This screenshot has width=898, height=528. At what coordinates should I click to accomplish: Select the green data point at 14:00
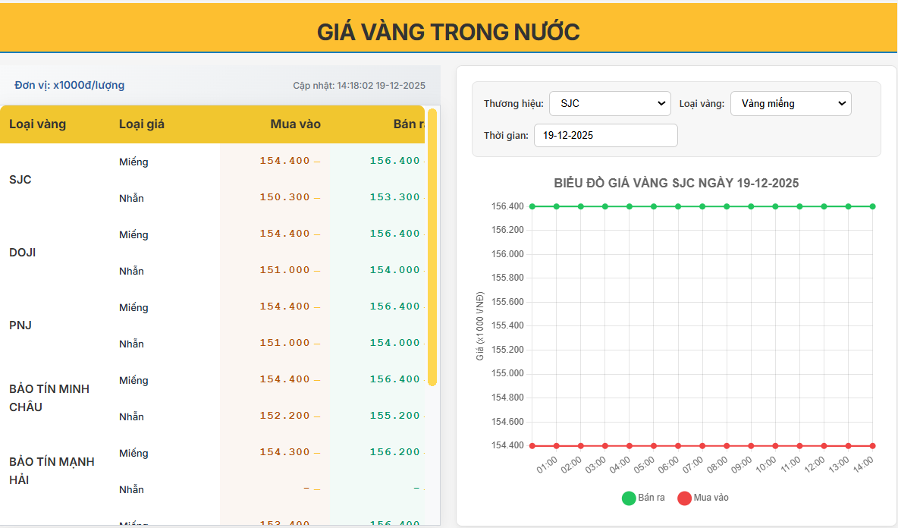(874, 206)
